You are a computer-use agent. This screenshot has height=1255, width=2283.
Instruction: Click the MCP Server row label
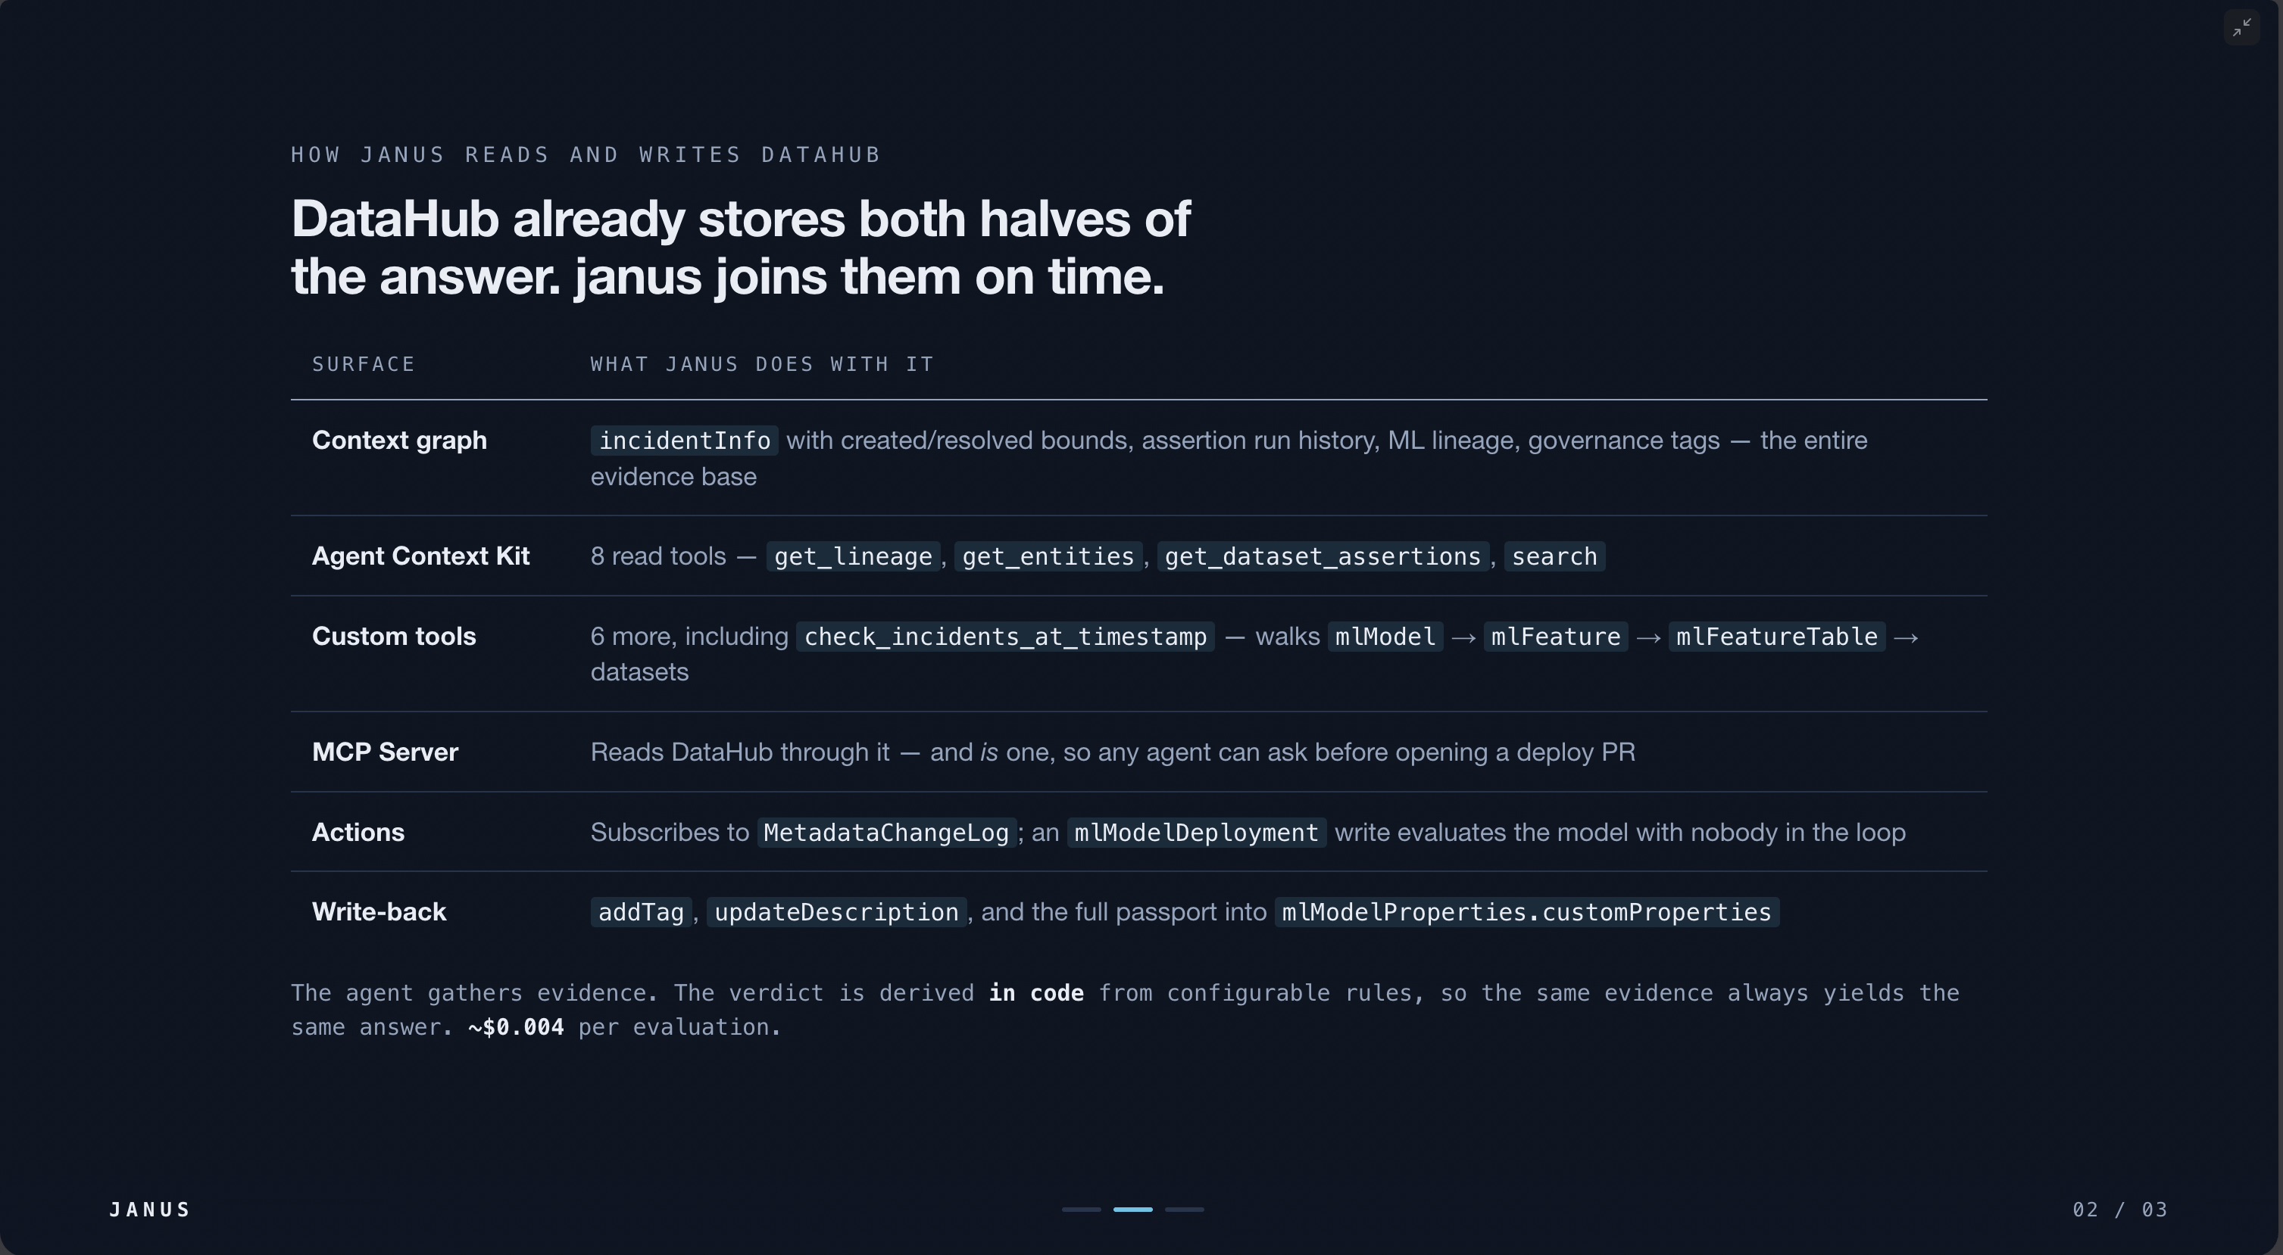coord(385,752)
